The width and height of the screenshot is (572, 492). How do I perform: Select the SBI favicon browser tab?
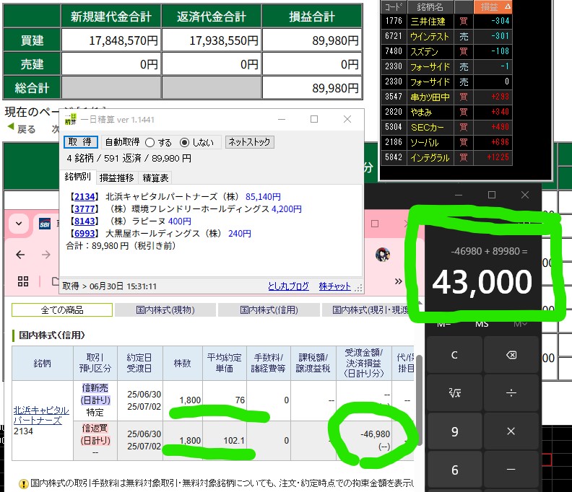[x=45, y=224]
